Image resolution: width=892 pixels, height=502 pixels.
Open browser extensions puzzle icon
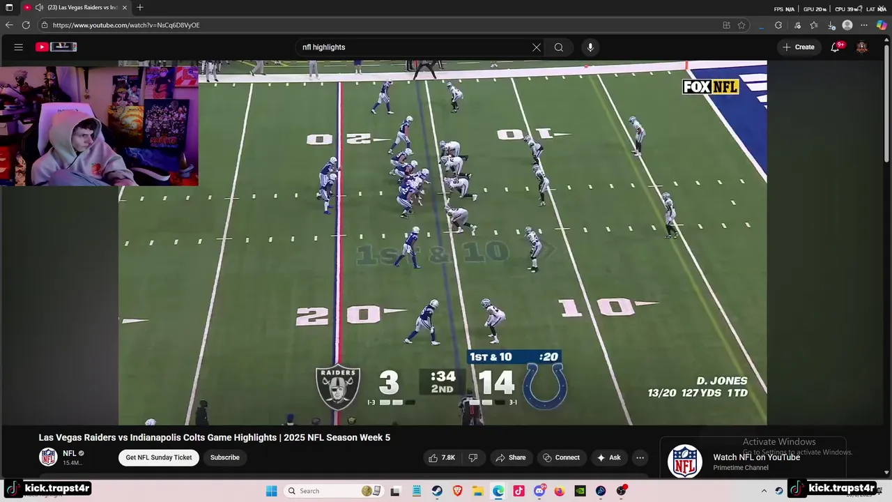point(778,25)
